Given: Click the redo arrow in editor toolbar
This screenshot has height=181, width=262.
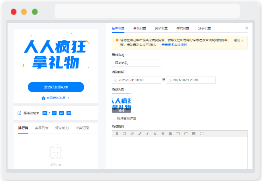Looking at the screenshot, I should tap(186, 134).
